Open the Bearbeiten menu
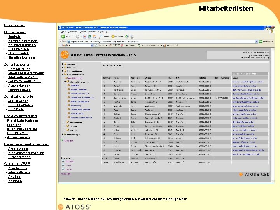280x210 pixels. coord(72,31)
